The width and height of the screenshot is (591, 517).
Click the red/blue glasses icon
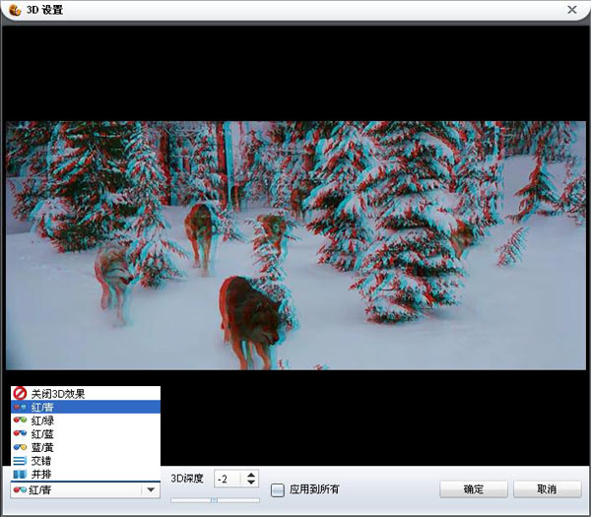point(20,433)
